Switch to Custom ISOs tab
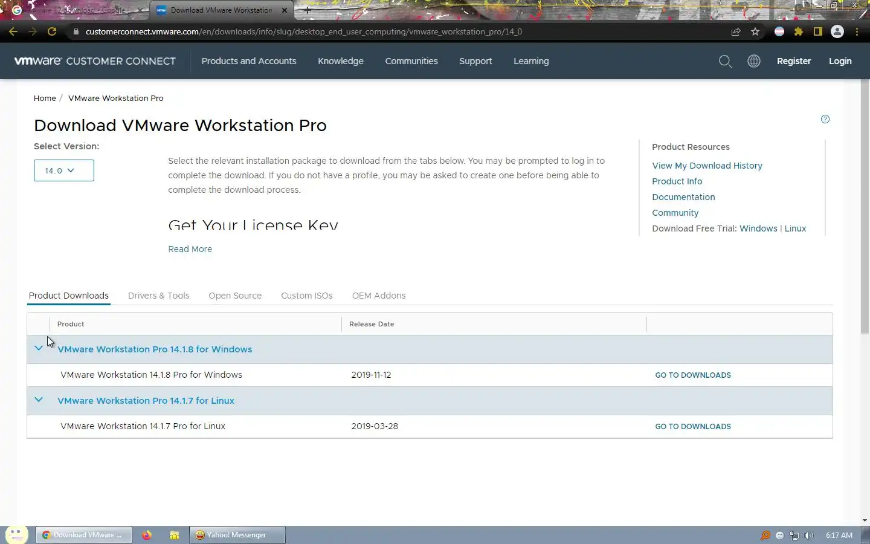The image size is (870, 544). (x=307, y=296)
